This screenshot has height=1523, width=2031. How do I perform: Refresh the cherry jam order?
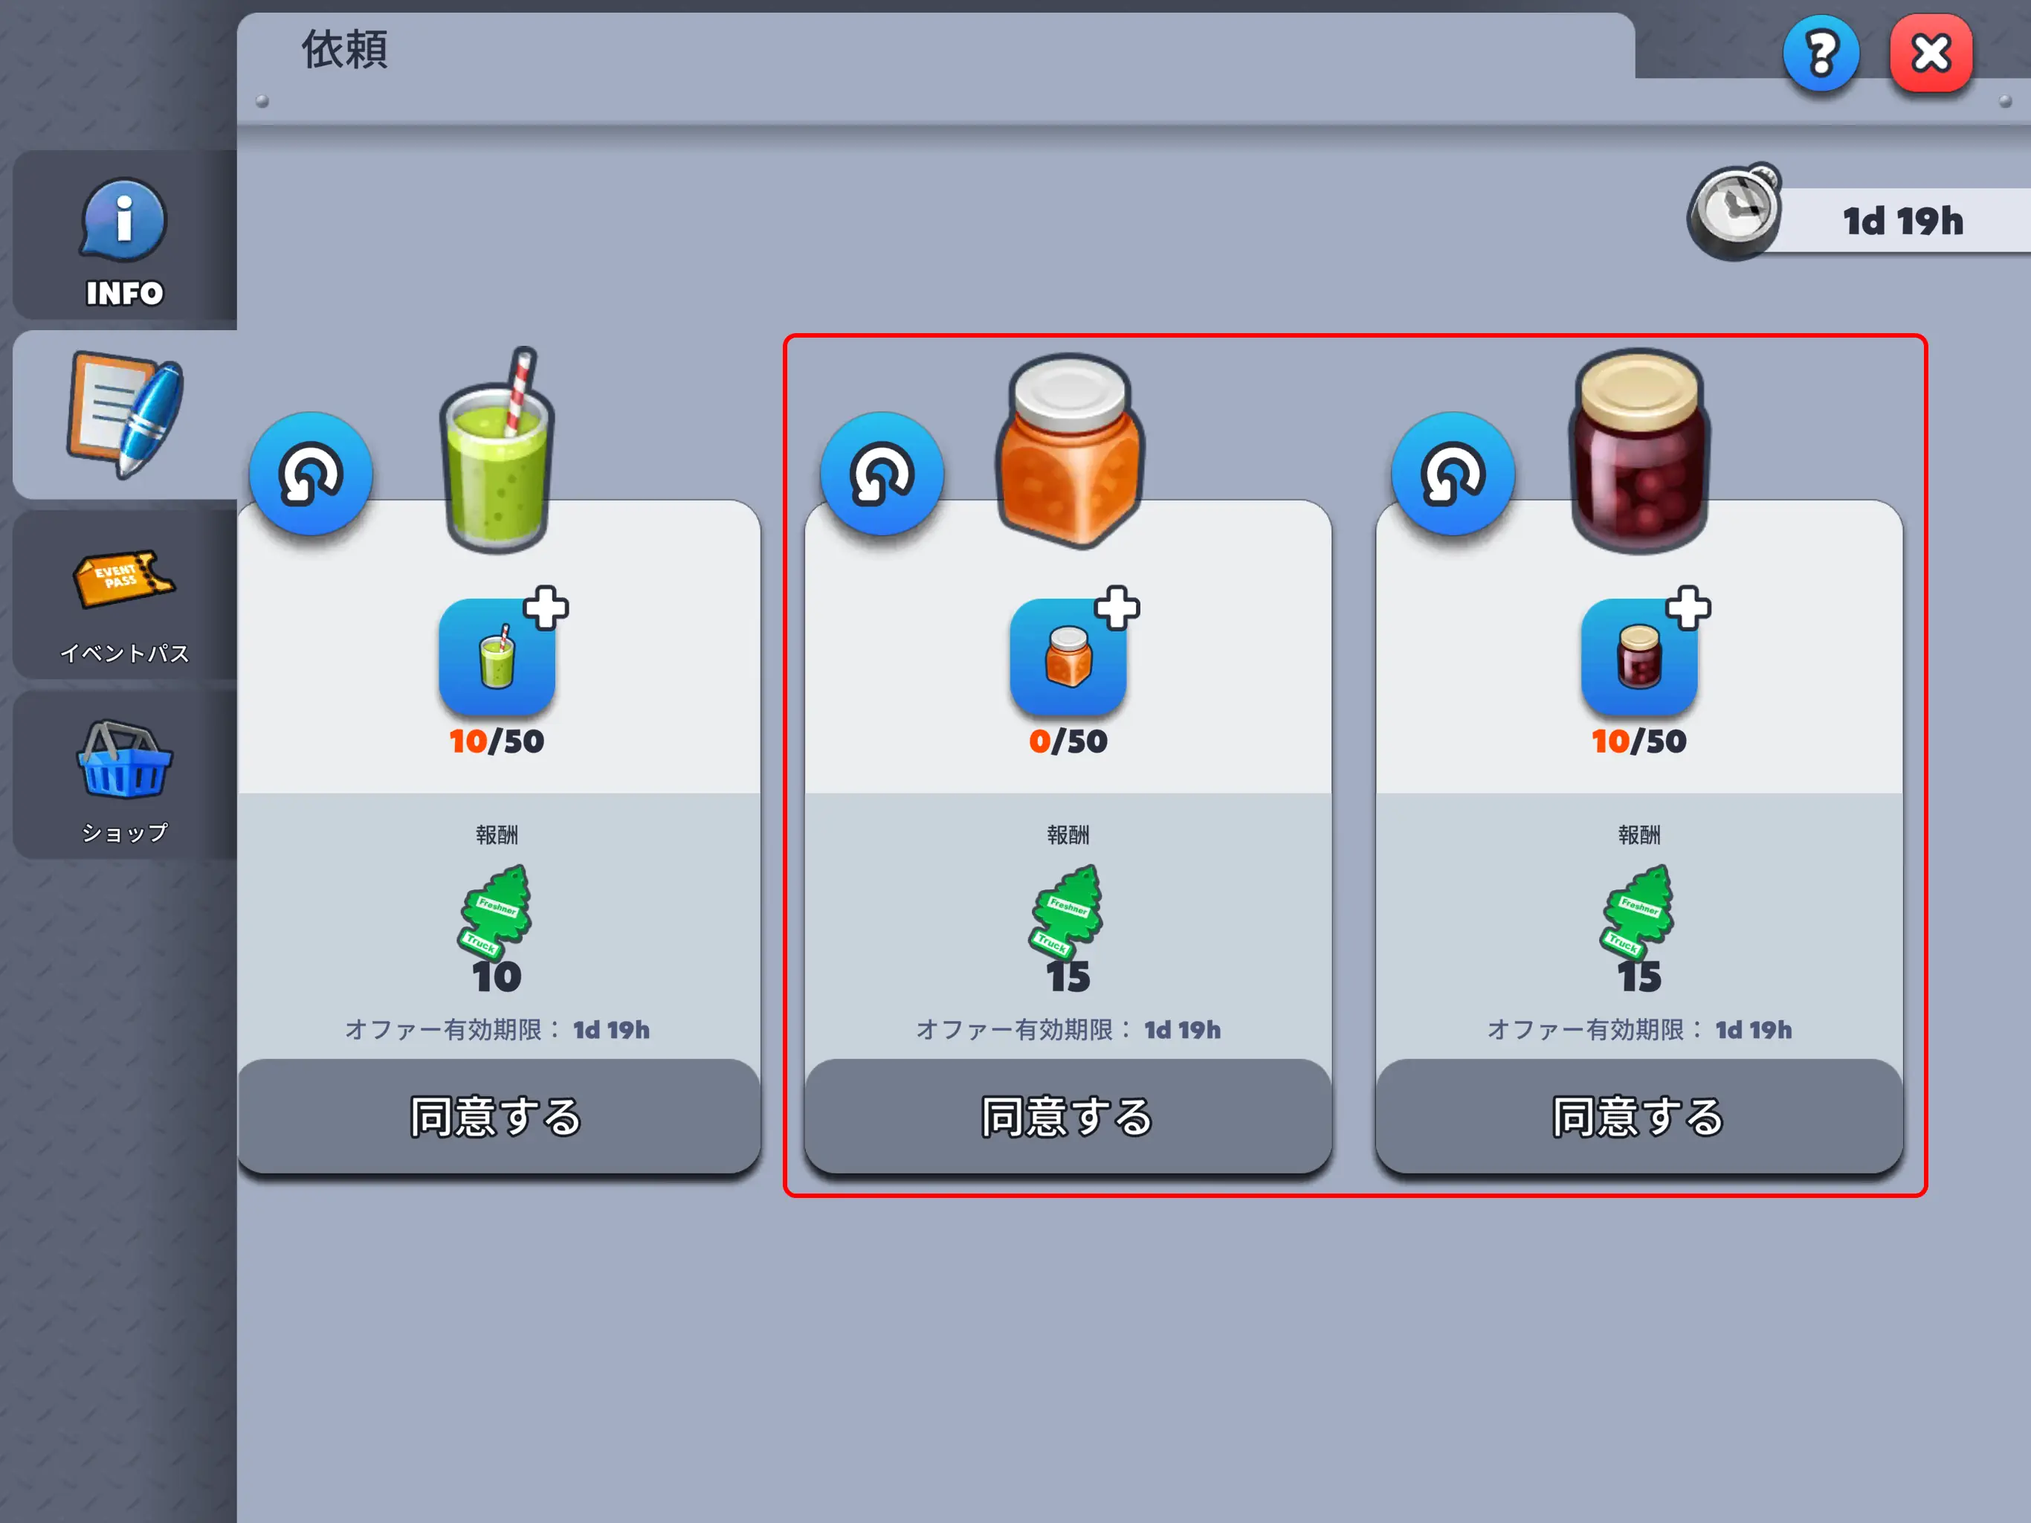pyautogui.click(x=1453, y=474)
